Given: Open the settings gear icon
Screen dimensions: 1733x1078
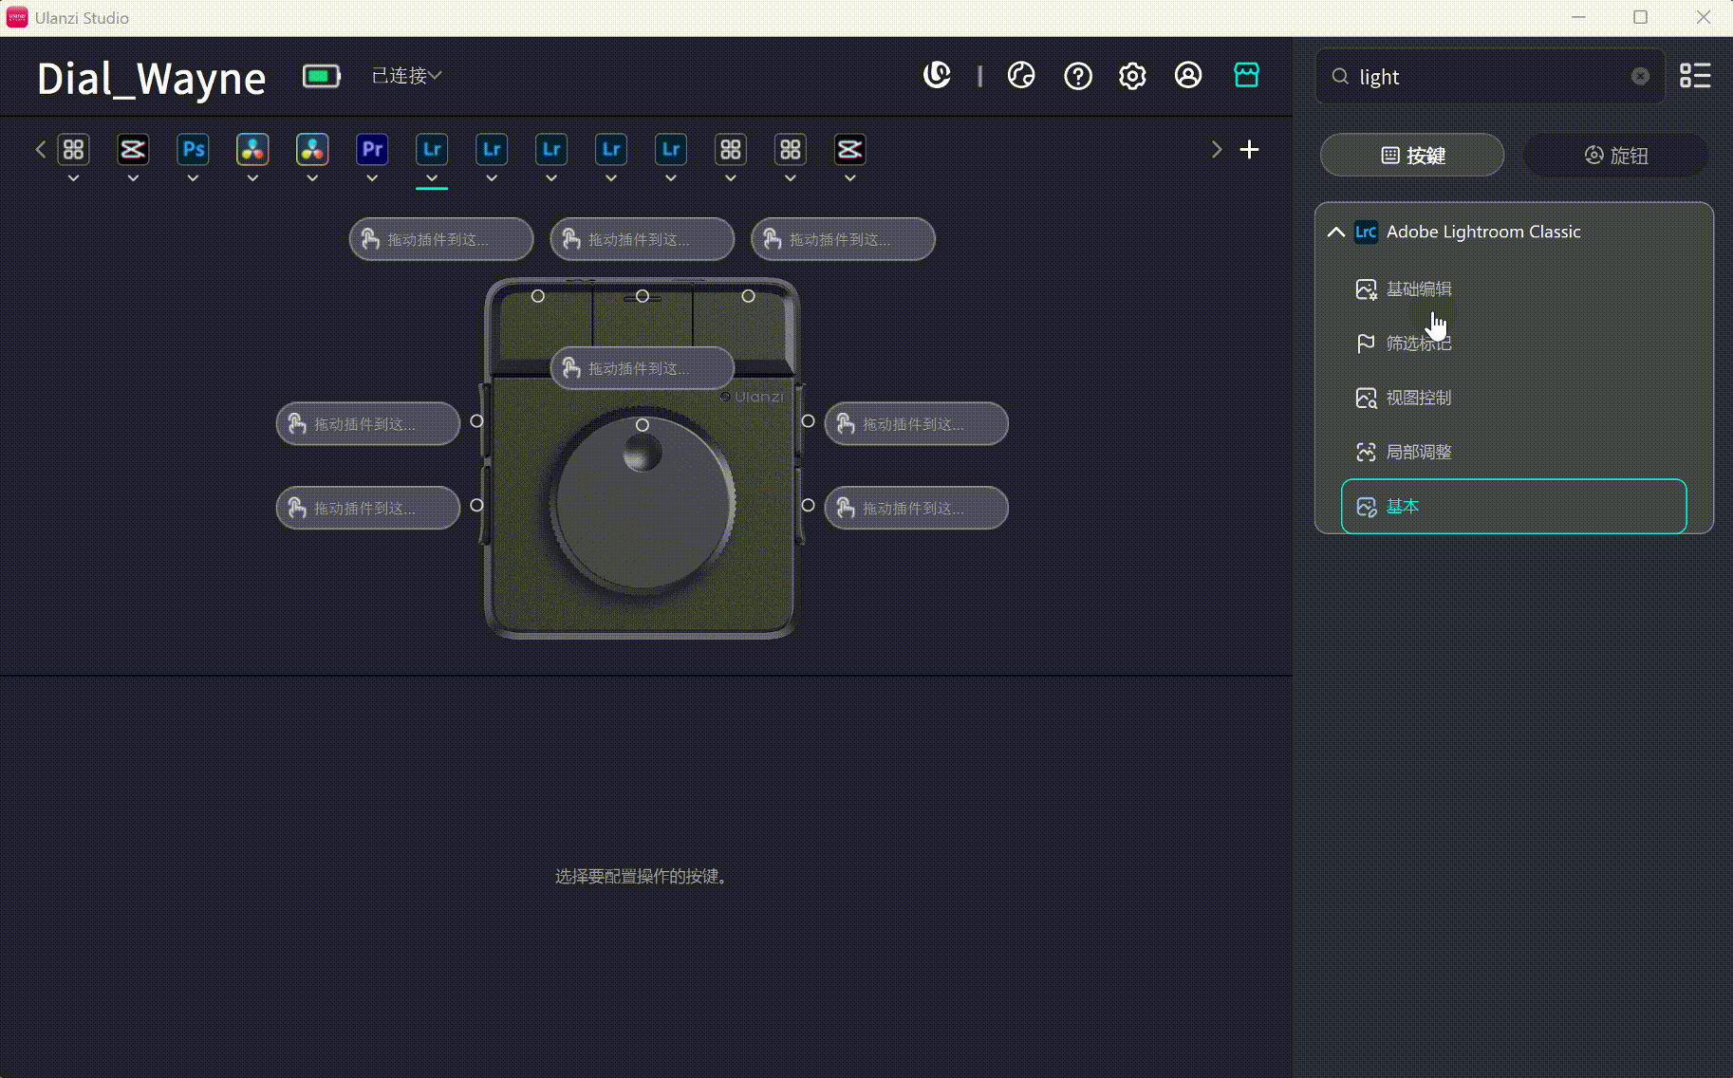Looking at the screenshot, I should pos(1132,76).
